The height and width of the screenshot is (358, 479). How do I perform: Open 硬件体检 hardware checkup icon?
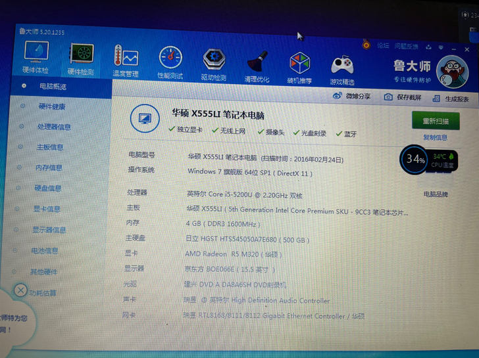[x=36, y=56]
